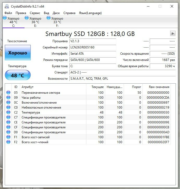Open the Язык(Language) menu
Screen dimensions: 180x189
click(x=90, y=13)
